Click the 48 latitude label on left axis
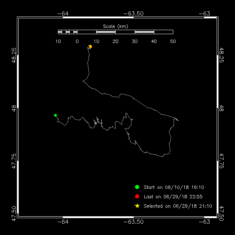235x235 pixels. (14, 108)
